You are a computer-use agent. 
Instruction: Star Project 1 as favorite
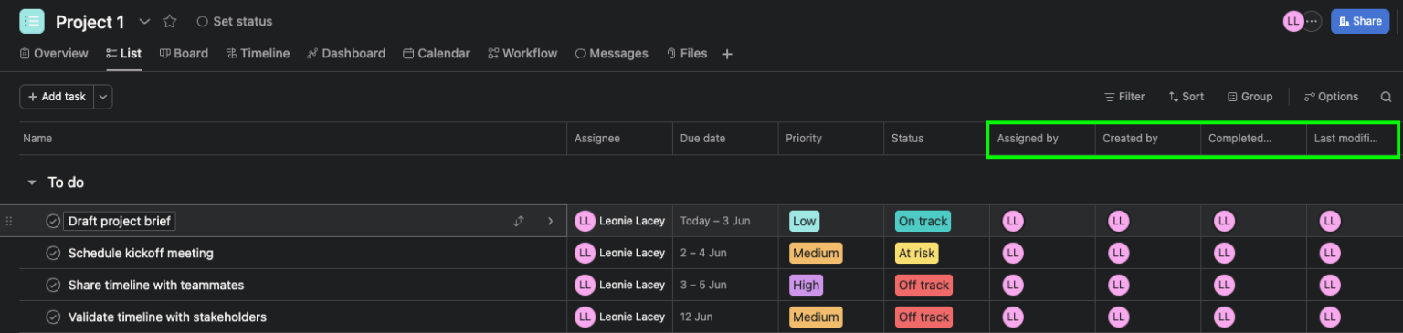[x=170, y=21]
